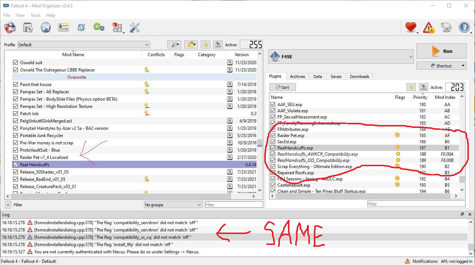Click create backup icon above mod list
This screenshot has width=475, height=265.
pos(218,44)
